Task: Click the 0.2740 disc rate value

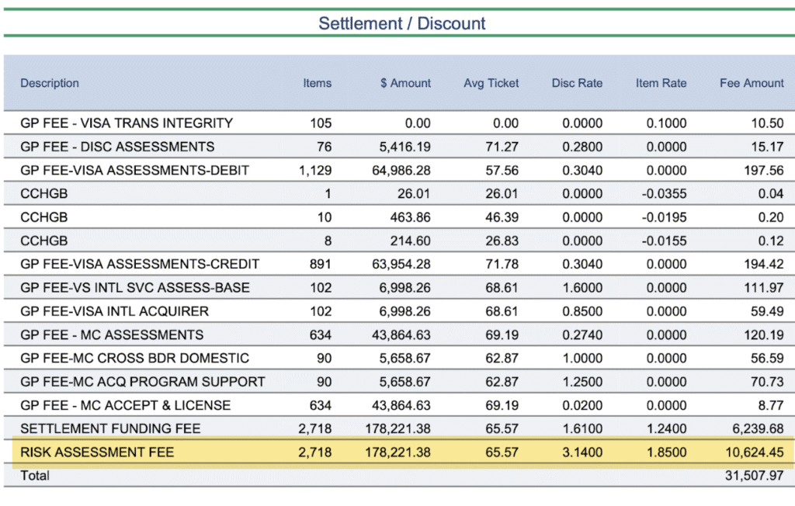Action: coord(582,334)
